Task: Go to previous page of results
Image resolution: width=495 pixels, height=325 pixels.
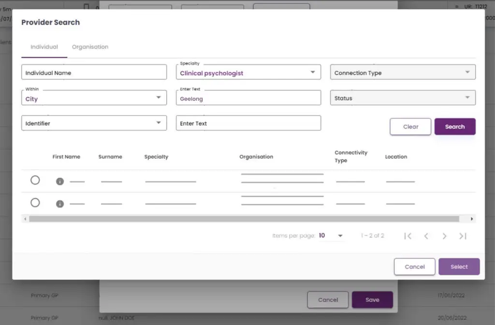Action: pos(426,236)
